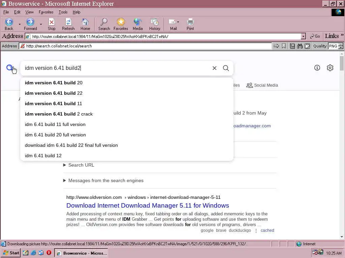Viewport: 345px width, 258px height.
Task: Choose suggestion 'idm version 6.41 build 11'
Action: 127,103
